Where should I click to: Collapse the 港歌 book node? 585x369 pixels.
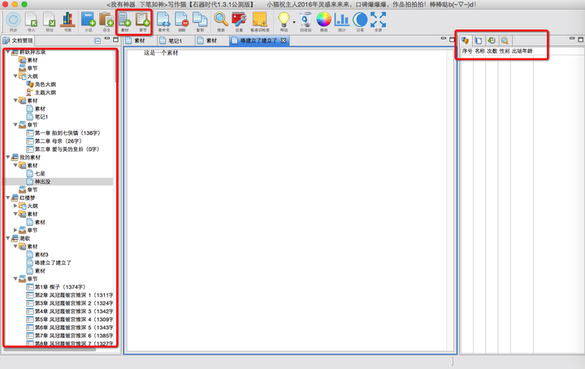click(x=8, y=238)
